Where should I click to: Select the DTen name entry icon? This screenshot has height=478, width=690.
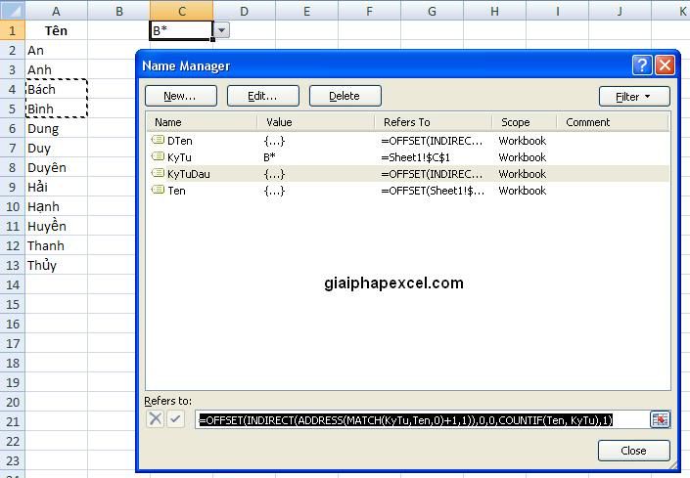(x=158, y=141)
